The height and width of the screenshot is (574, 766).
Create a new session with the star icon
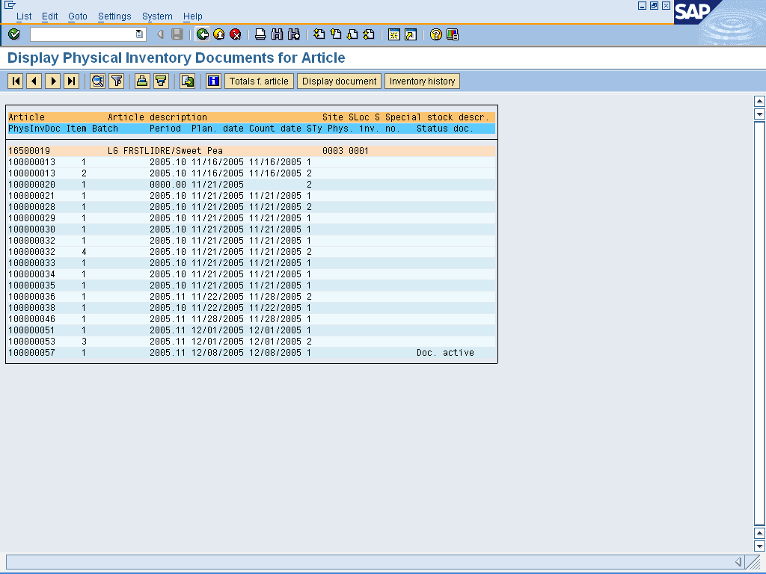(x=393, y=34)
